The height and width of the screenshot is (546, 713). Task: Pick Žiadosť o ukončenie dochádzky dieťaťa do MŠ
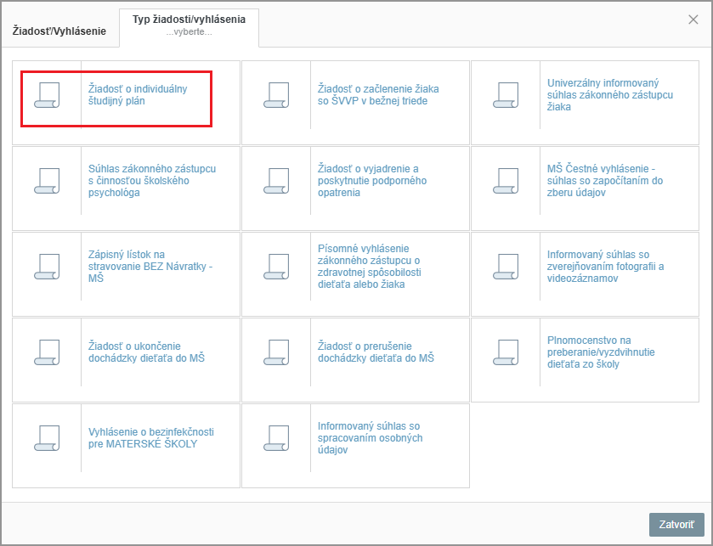click(x=146, y=352)
